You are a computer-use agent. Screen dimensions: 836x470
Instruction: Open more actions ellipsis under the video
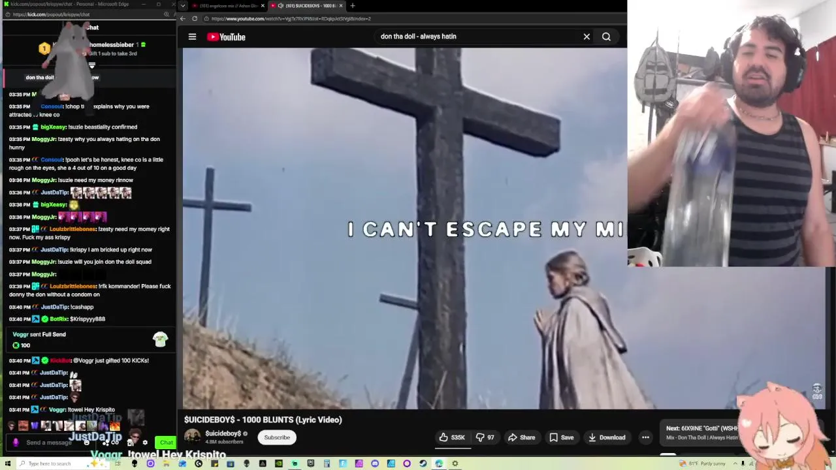point(645,437)
